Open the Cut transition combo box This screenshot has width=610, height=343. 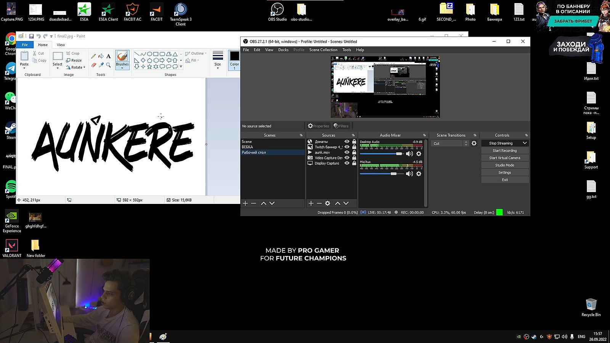click(450, 143)
